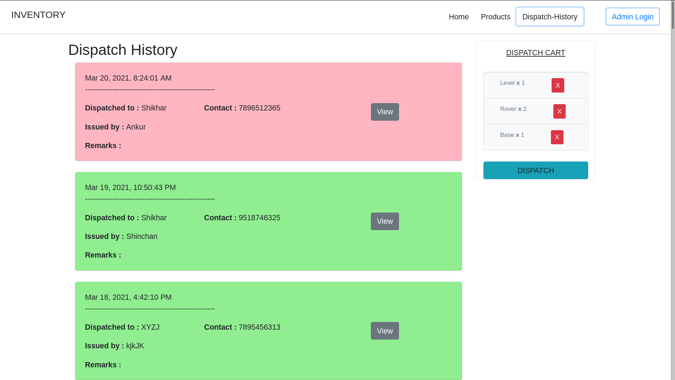Select contact number 7895456313

point(259,327)
